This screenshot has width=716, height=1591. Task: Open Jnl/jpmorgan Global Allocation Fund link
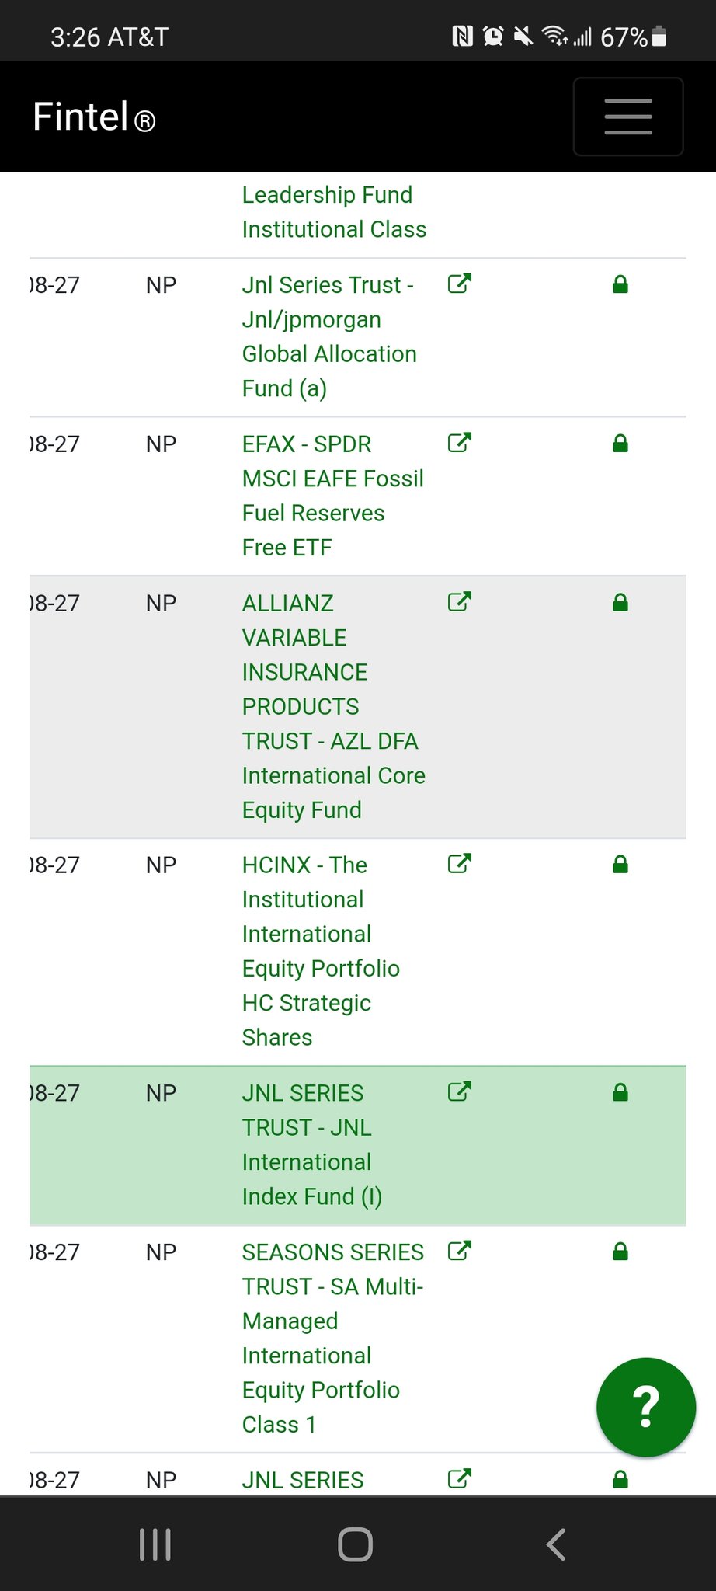coord(328,336)
